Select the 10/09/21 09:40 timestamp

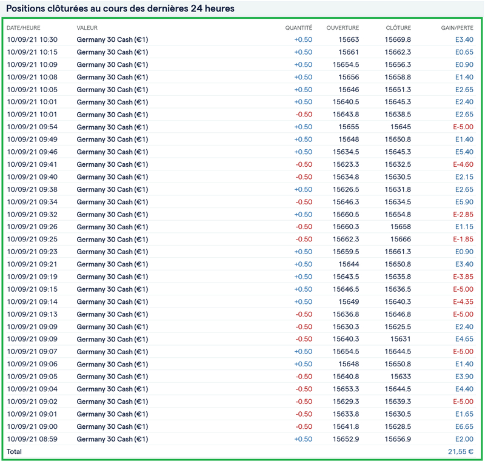(32, 177)
